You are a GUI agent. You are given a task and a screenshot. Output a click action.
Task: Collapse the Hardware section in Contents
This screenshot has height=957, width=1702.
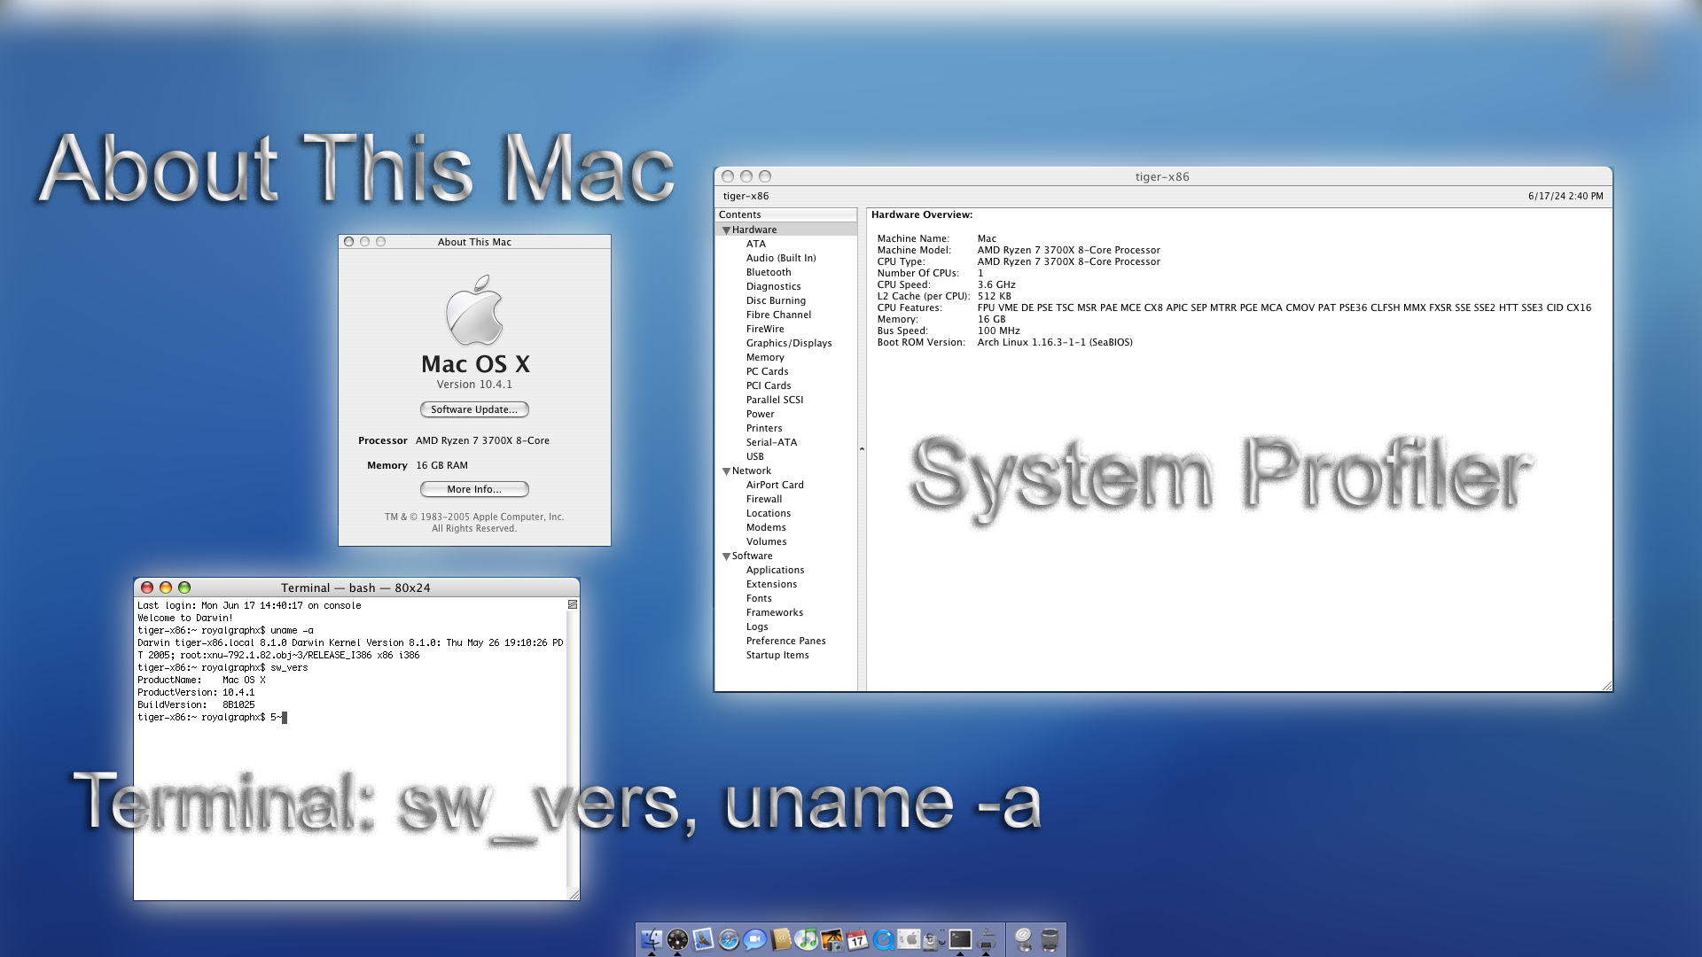(726, 230)
